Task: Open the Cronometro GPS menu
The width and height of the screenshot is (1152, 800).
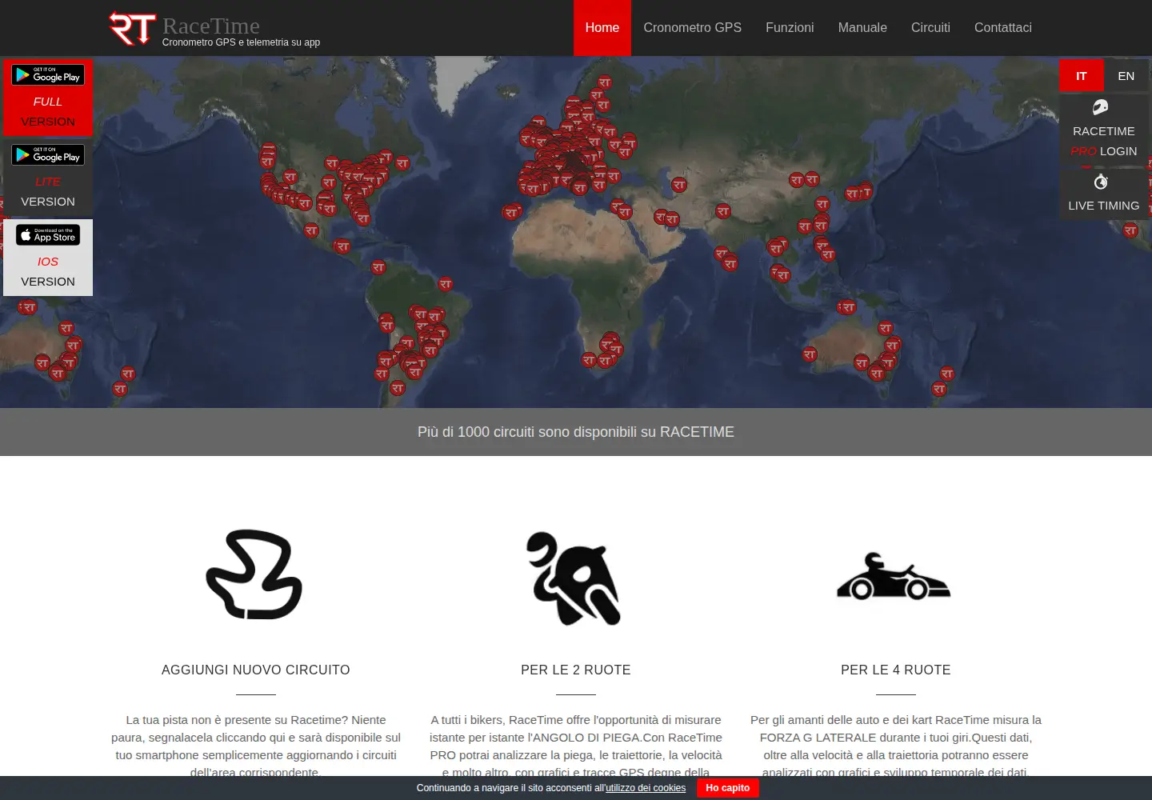Action: [693, 28]
